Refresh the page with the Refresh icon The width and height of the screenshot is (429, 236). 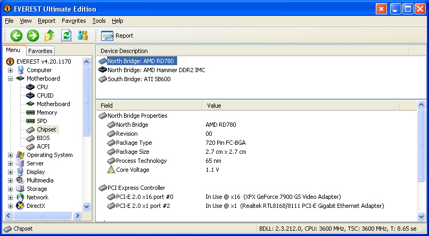66,36
